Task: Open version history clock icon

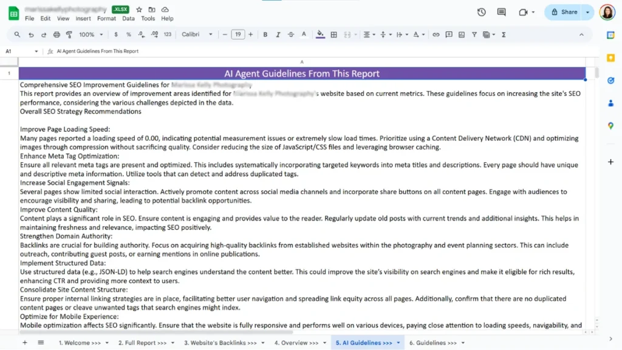Action: tap(482, 12)
